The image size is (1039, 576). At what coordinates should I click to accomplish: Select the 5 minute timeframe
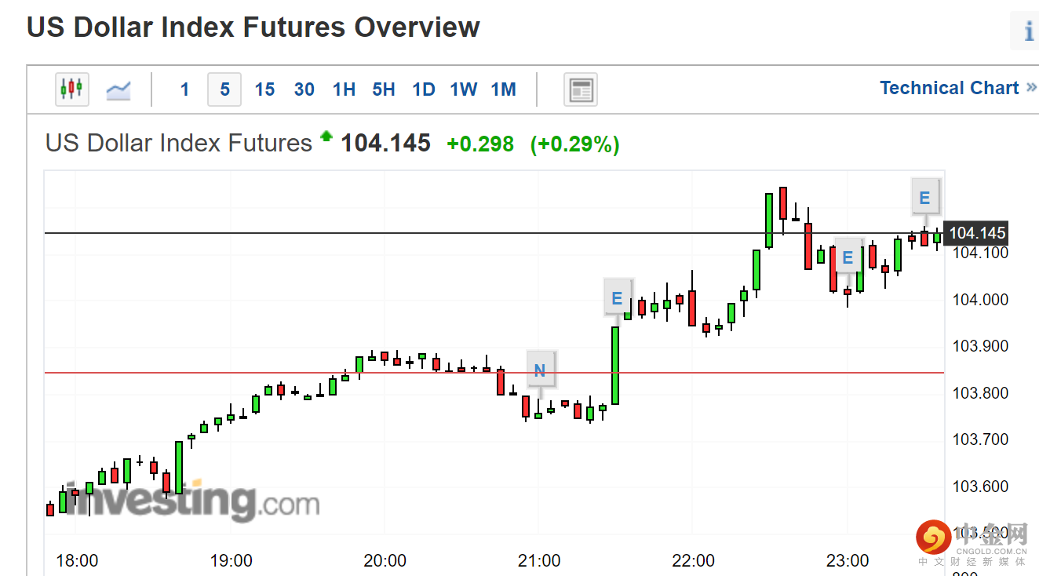coord(224,89)
